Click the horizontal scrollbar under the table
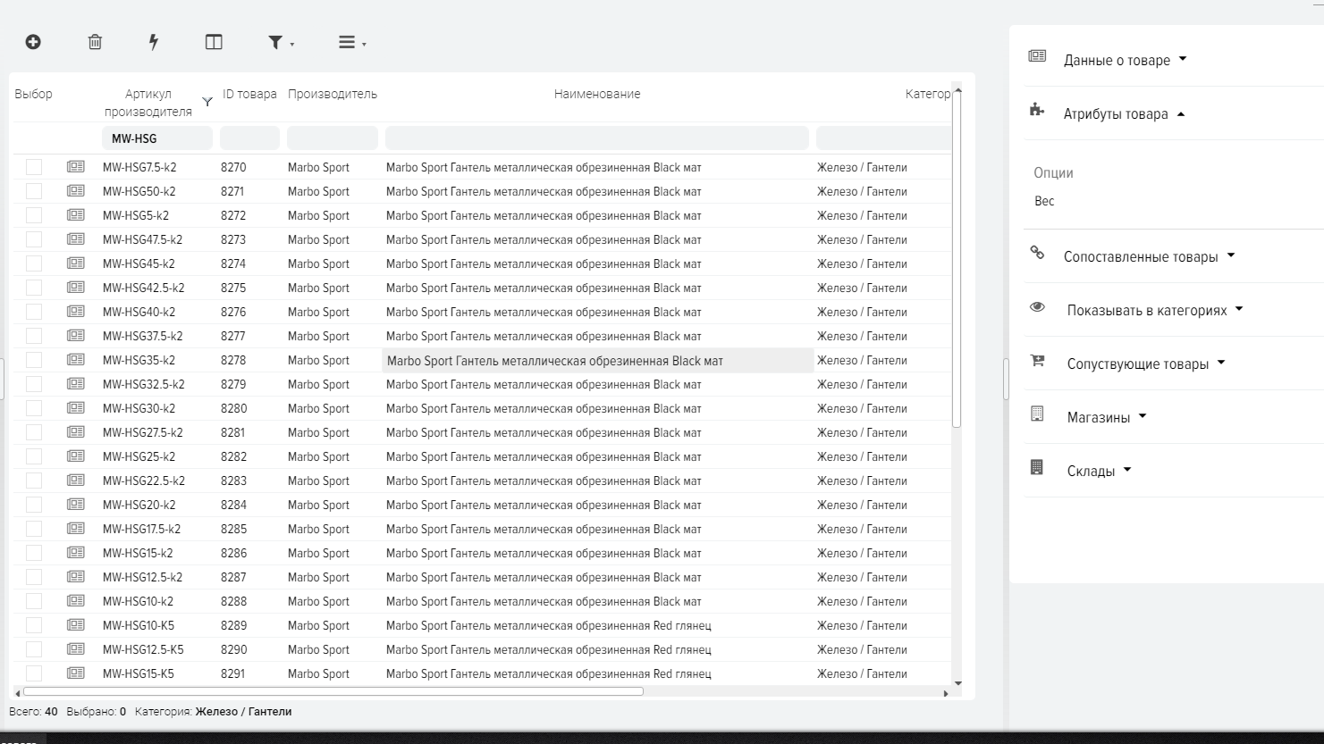The width and height of the screenshot is (1324, 744). point(333,691)
